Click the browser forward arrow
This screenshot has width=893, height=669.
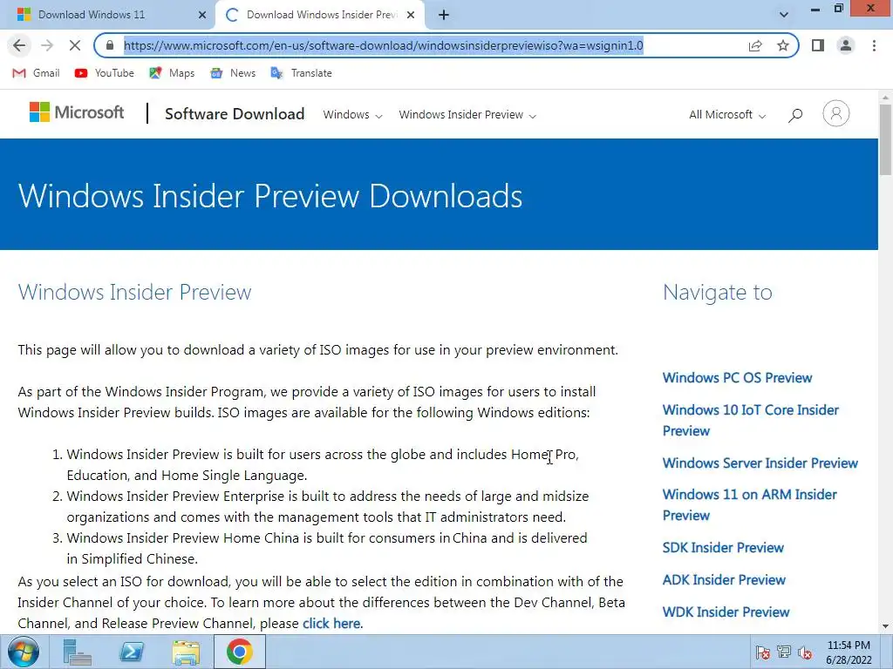pos(47,45)
